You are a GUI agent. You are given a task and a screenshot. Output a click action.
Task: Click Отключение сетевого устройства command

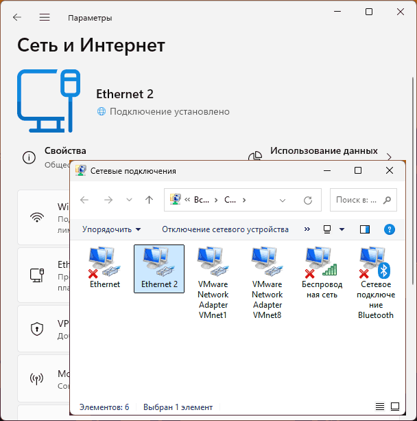pos(225,229)
